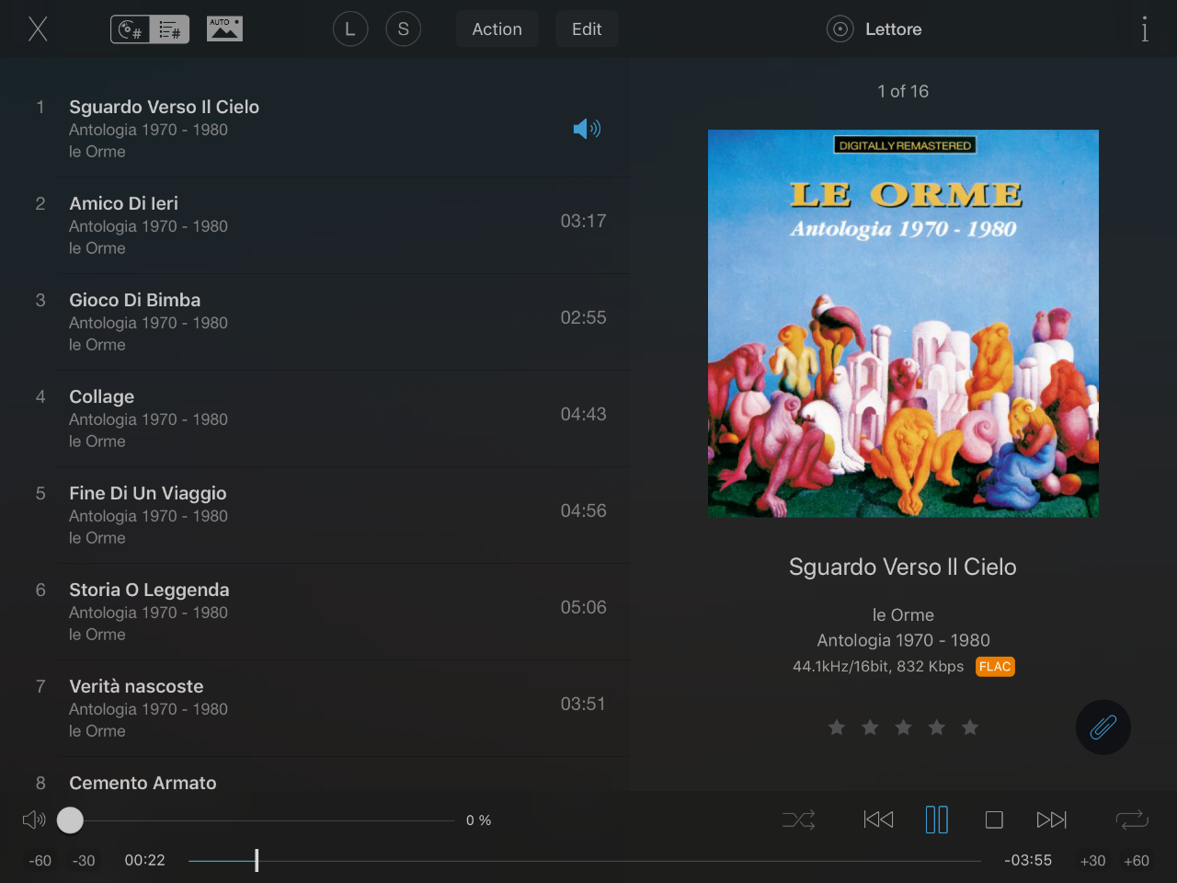Open the Lettore output selector

click(x=874, y=29)
